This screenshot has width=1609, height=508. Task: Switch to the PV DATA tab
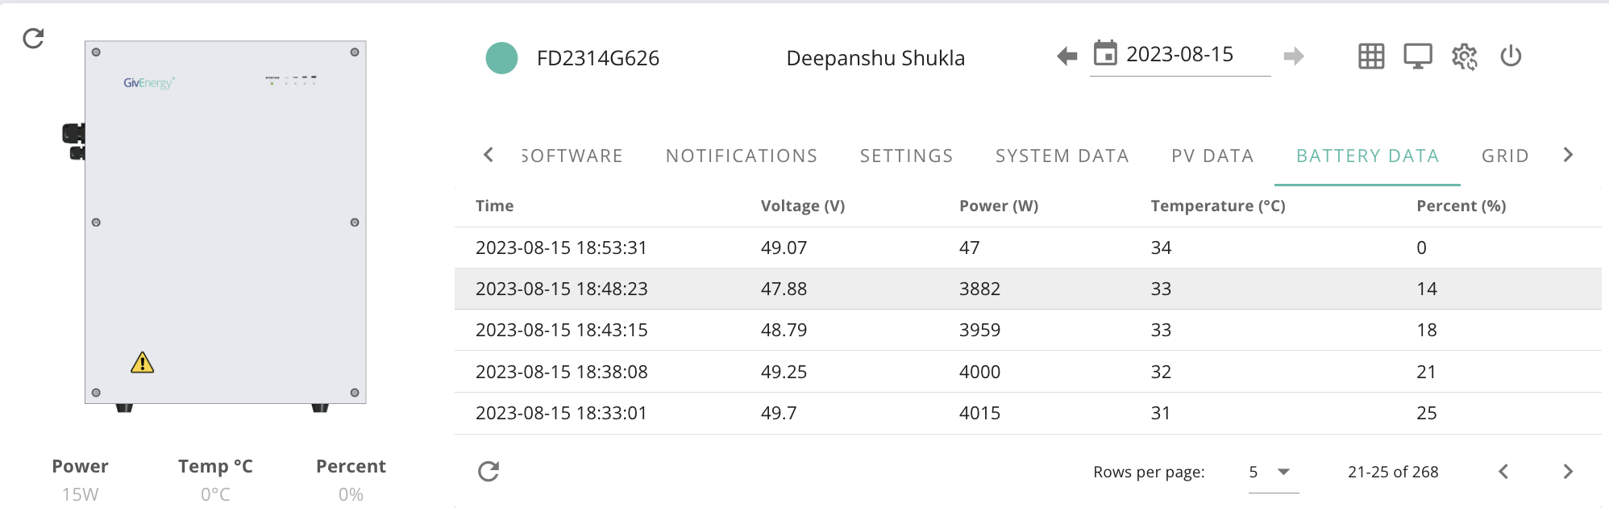point(1212,156)
